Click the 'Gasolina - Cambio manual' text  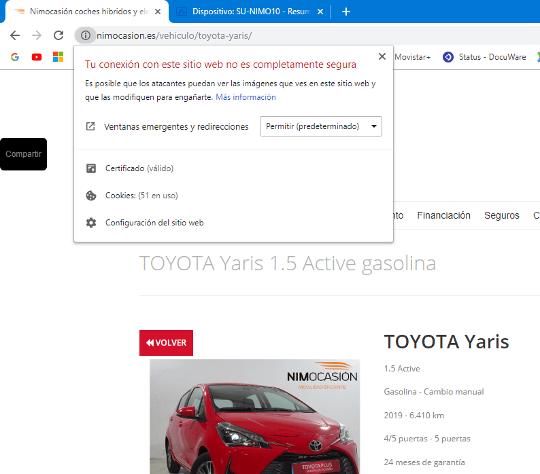434,392
